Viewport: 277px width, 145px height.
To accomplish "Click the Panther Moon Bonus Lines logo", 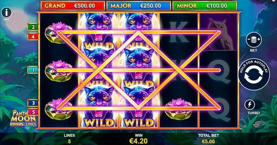I will tap(24, 118).
